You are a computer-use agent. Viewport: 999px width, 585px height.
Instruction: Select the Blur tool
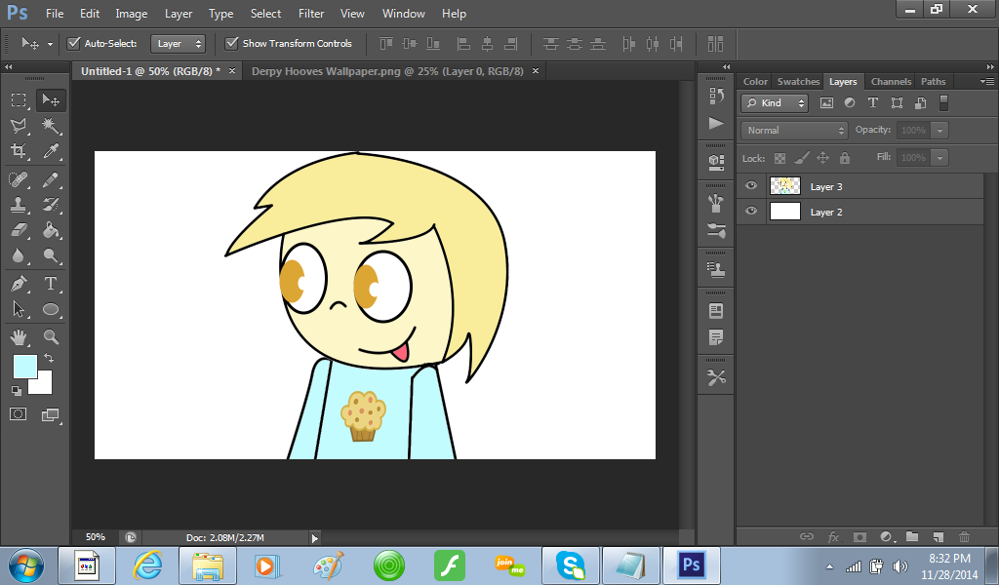click(19, 255)
